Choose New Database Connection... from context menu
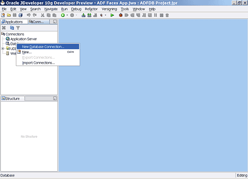248x179 pixels. pyautogui.click(x=48, y=47)
